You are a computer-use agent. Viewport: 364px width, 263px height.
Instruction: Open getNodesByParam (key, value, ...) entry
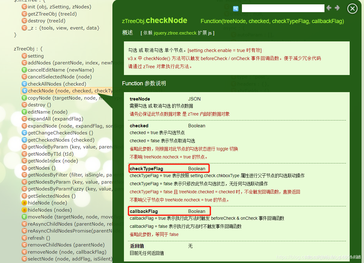(x=70, y=182)
